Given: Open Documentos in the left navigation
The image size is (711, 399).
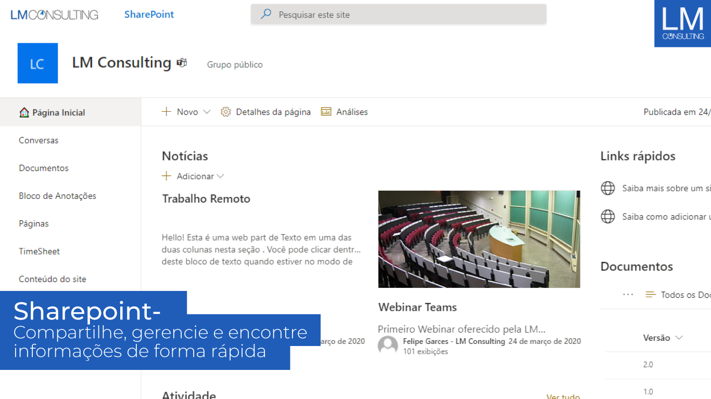Looking at the screenshot, I should [x=44, y=168].
